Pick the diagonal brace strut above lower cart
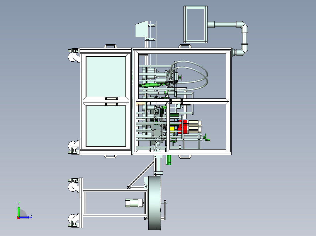Viewport: 316px width, 236px height. (x=141, y=174)
